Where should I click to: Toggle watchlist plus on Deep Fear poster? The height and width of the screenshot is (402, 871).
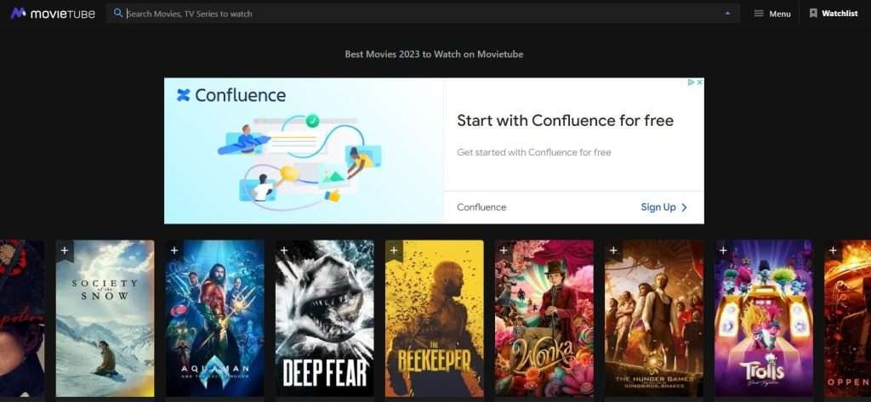[x=284, y=251]
